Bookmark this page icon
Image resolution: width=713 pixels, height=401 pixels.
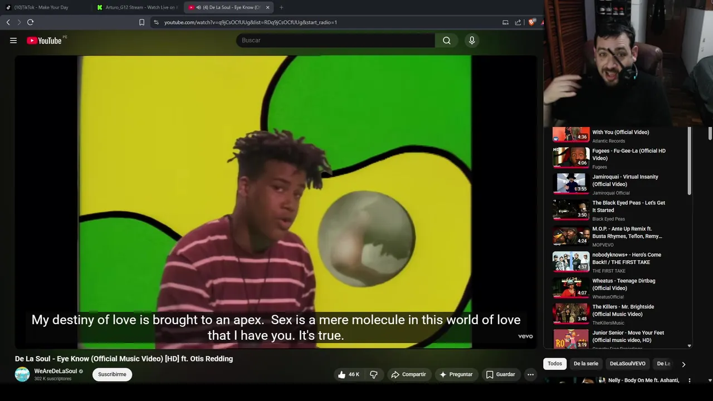point(141,22)
